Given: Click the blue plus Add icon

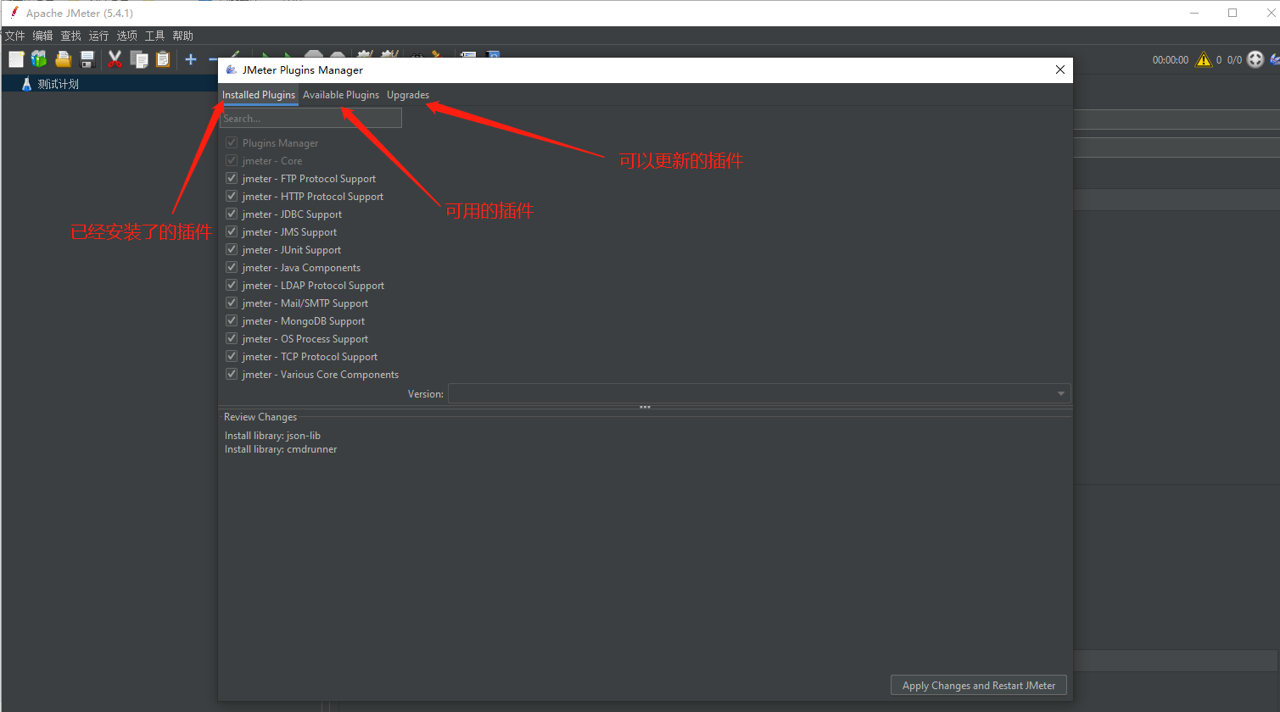Looking at the screenshot, I should (191, 59).
